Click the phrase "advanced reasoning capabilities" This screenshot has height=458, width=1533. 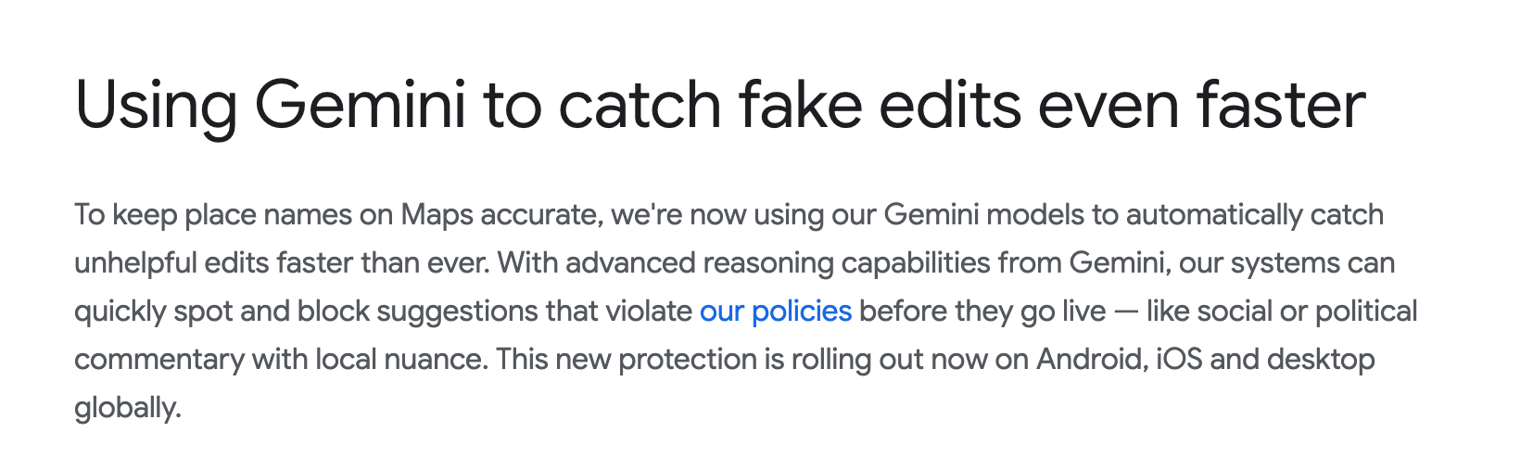click(778, 263)
